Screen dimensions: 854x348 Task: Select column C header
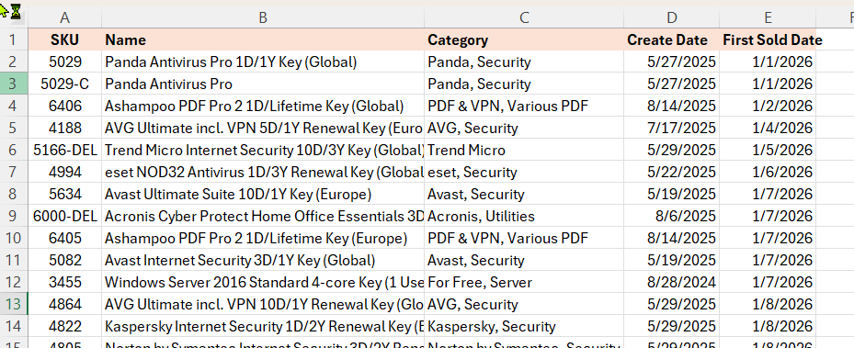pos(524,18)
